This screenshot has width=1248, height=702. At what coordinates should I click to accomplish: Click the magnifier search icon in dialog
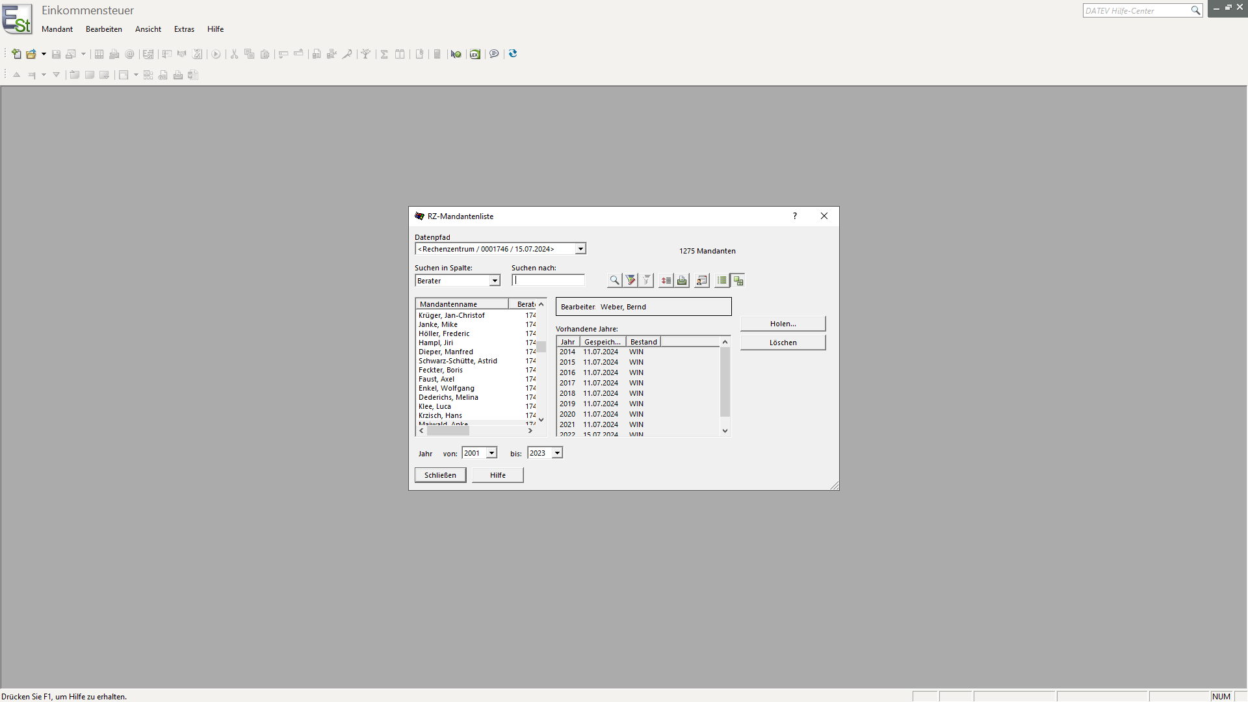point(614,281)
